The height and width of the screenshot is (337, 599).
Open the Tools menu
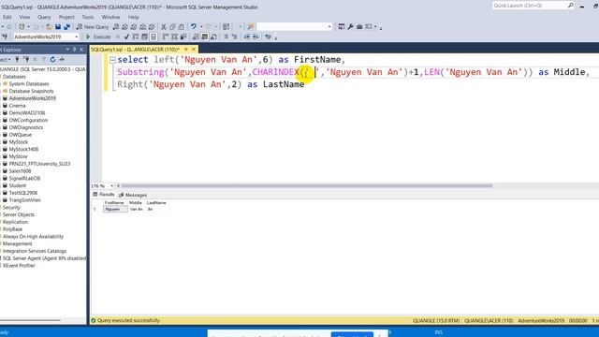[88, 17]
